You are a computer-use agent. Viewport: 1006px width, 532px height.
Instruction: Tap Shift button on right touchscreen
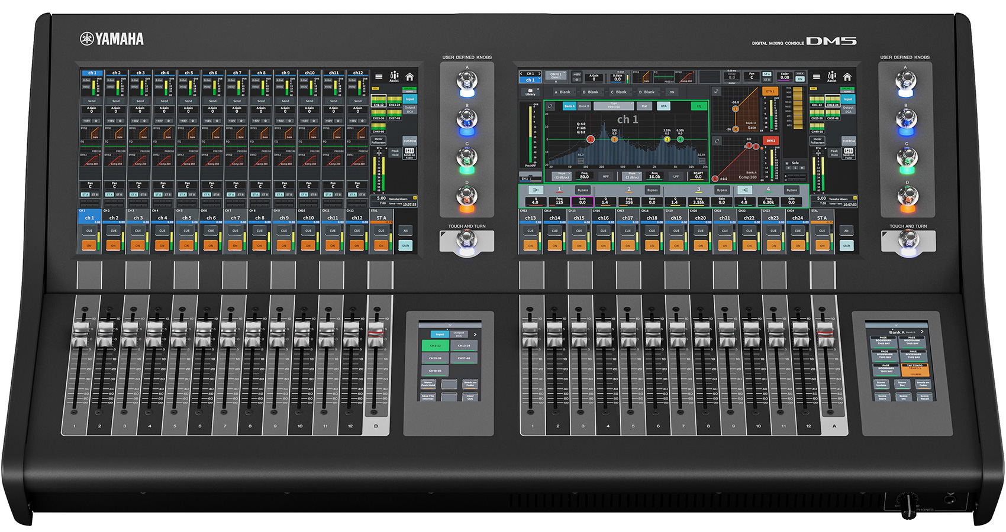[x=847, y=245]
